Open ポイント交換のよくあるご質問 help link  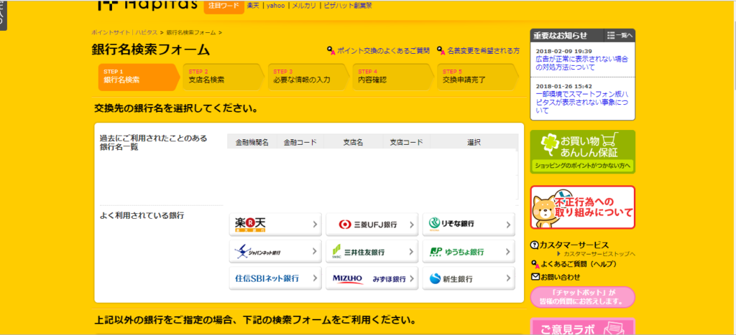(x=383, y=51)
